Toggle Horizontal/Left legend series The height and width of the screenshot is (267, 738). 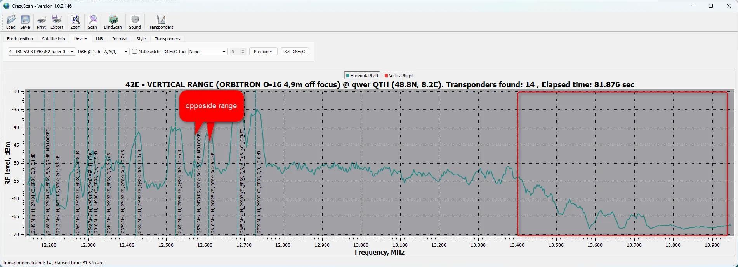[x=362, y=76]
